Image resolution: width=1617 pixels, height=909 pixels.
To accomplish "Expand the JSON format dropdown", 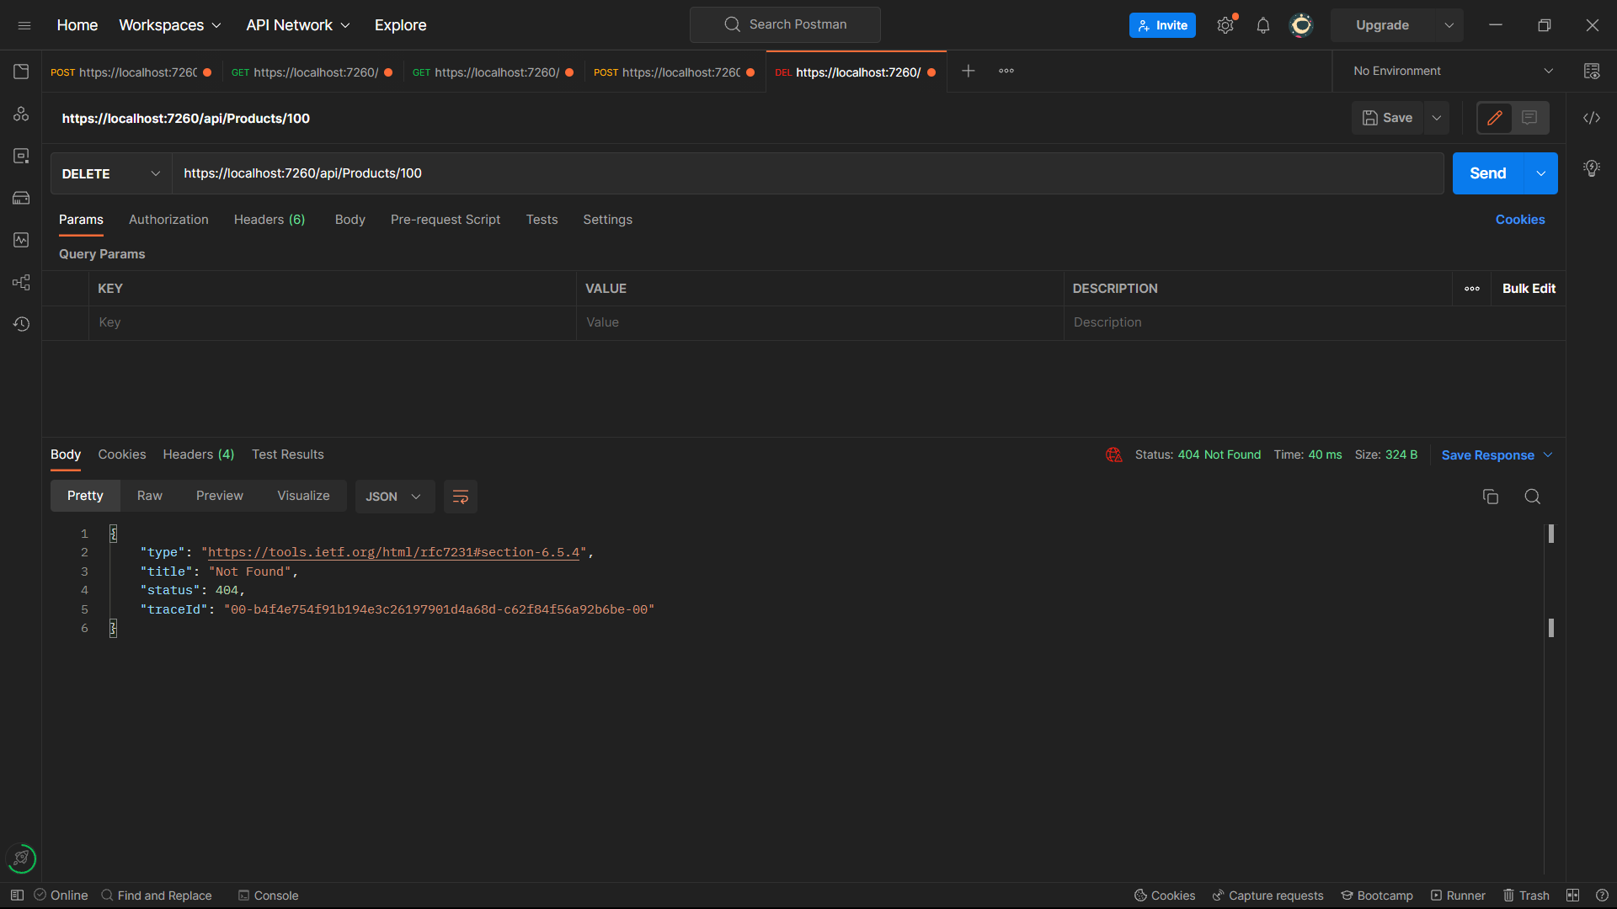I will 393,497.
